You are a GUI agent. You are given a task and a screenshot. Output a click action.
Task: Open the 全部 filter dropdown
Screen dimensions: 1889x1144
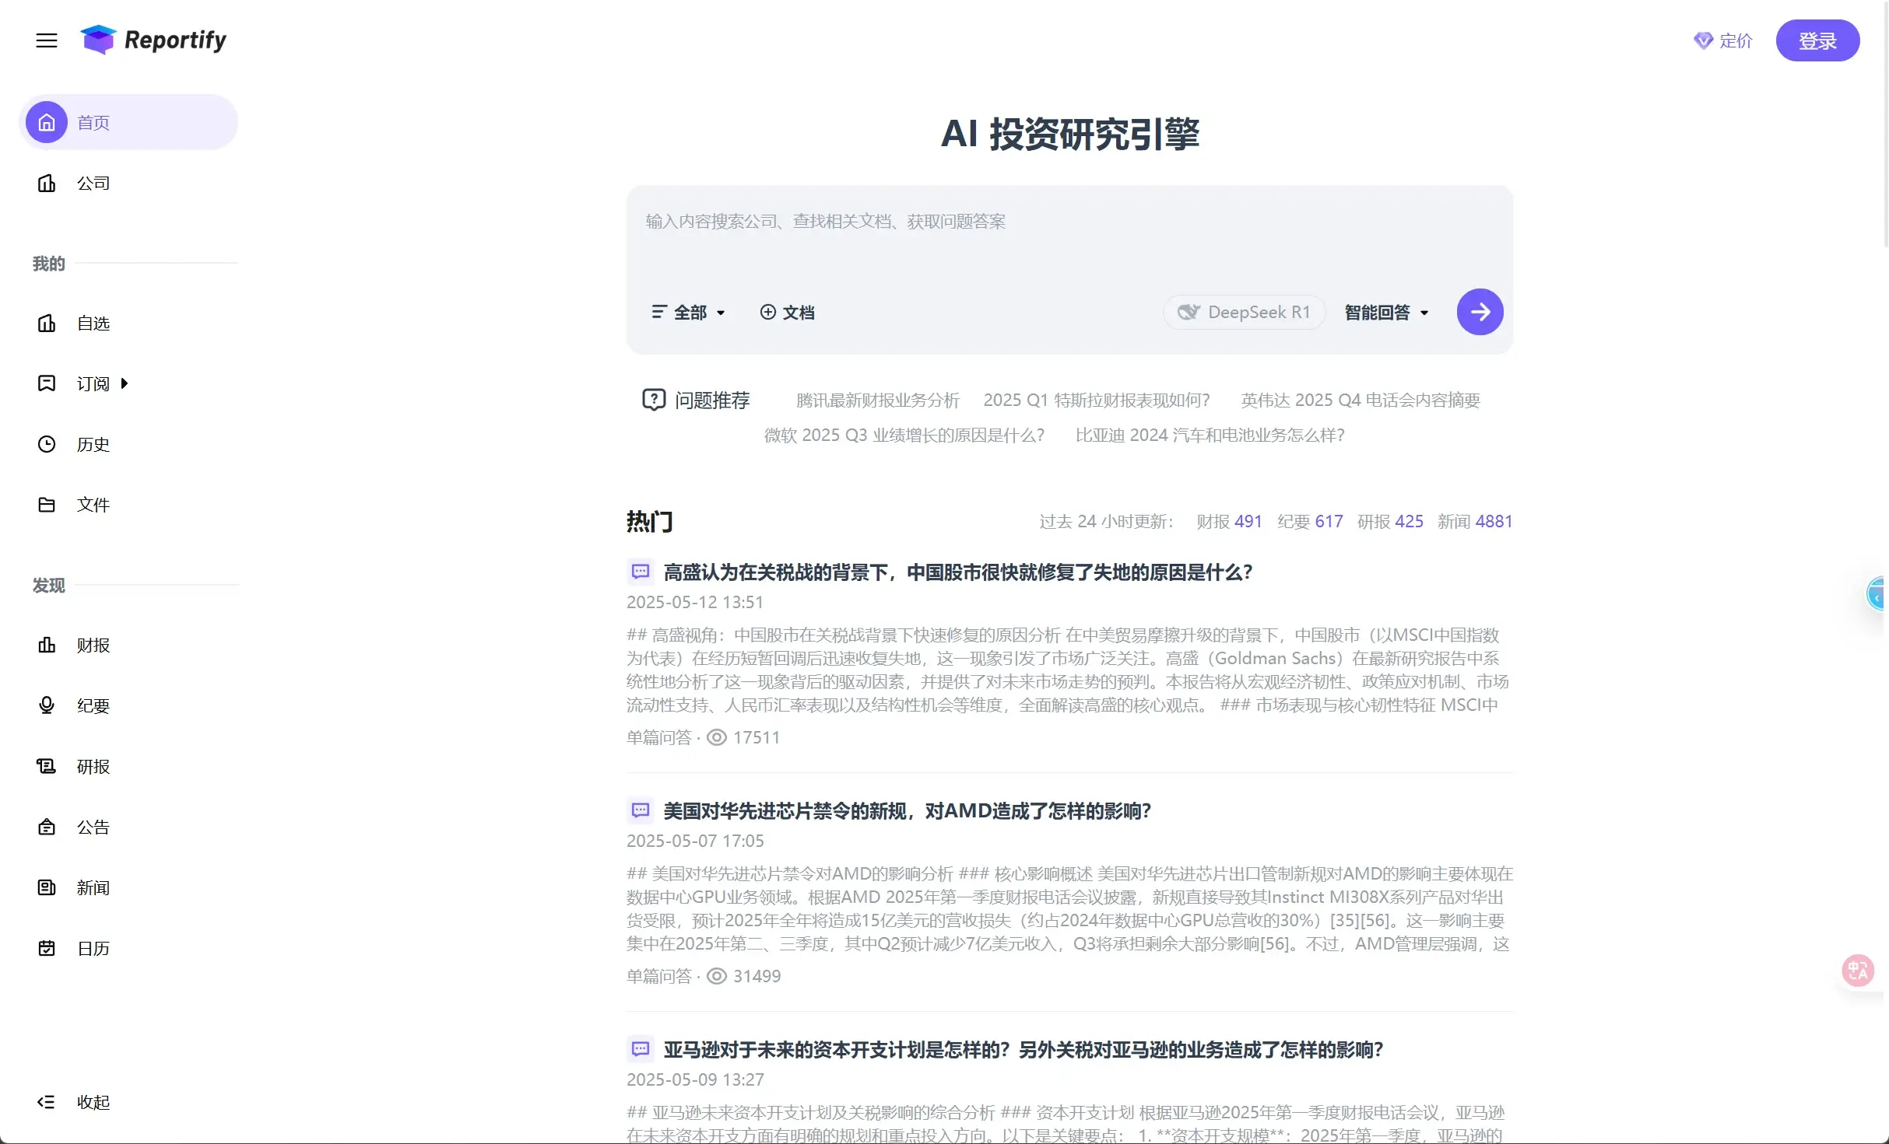coord(688,311)
